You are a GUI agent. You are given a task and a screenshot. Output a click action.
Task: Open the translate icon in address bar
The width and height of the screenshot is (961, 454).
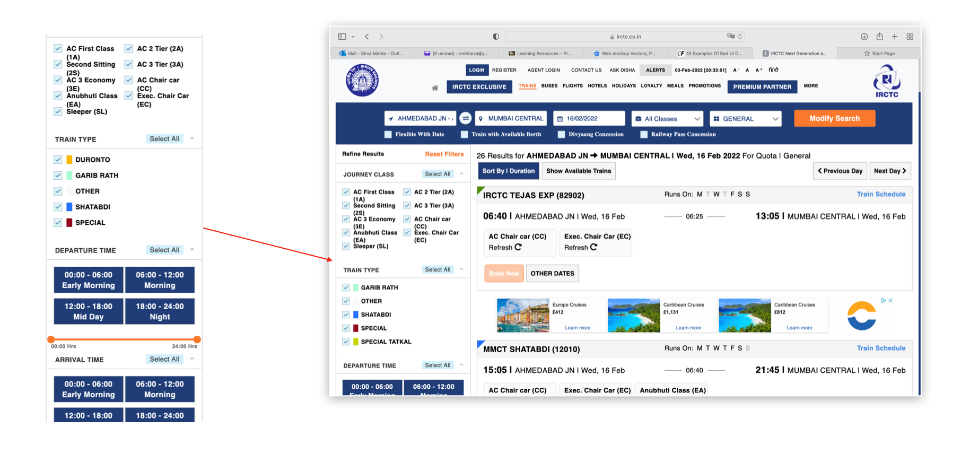point(731,36)
